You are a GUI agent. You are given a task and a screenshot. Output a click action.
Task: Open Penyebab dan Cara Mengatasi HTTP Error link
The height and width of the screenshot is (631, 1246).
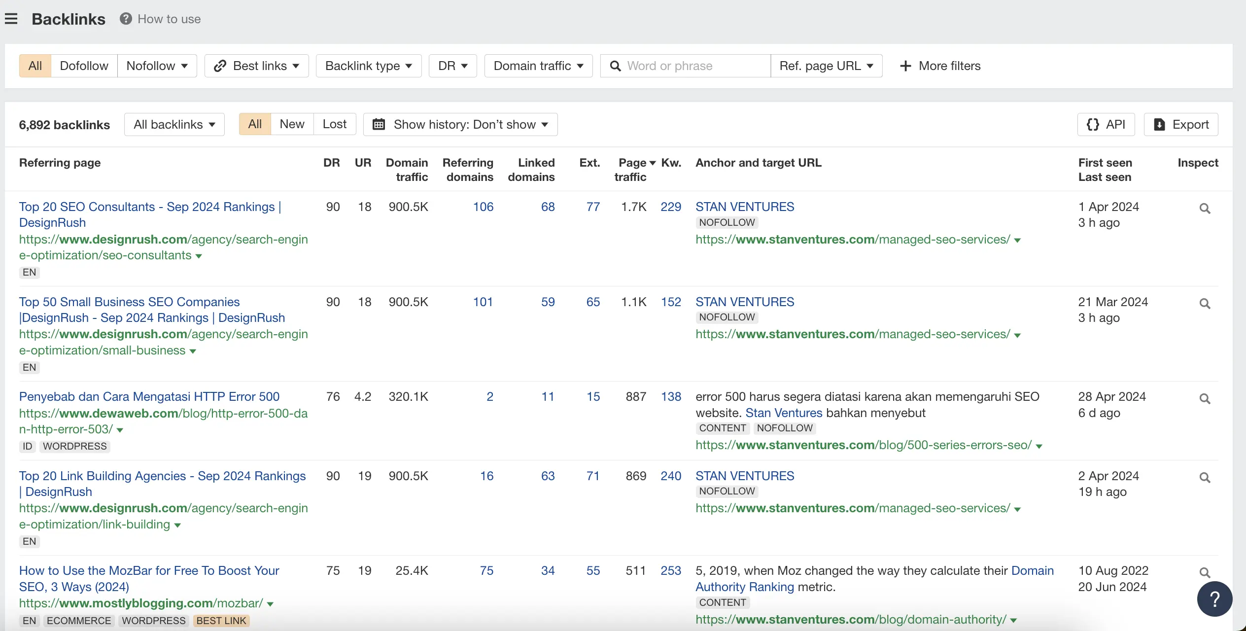coord(149,397)
